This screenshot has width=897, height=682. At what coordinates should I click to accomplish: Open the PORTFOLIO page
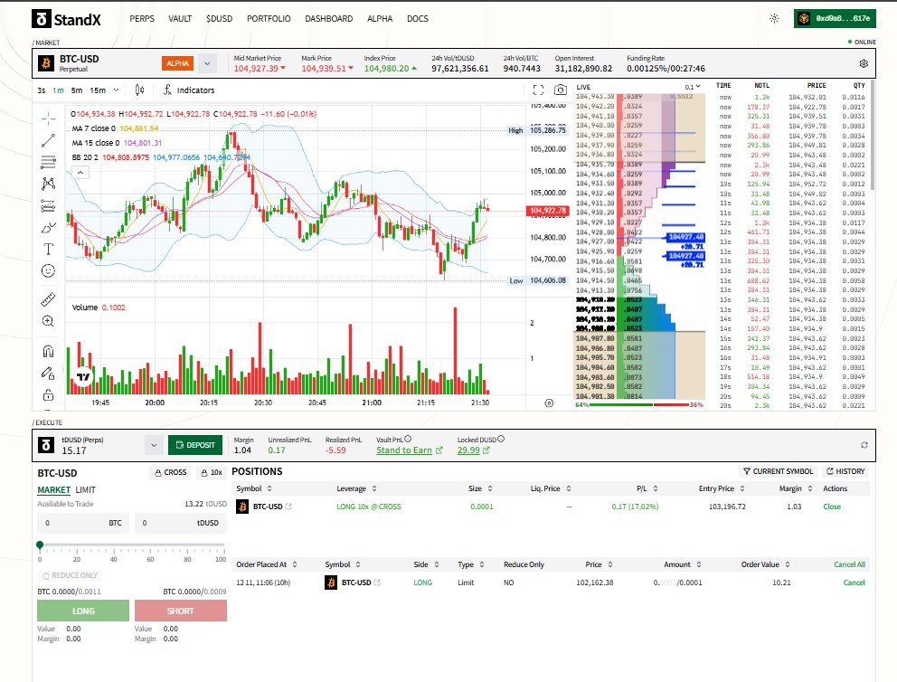click(269, 19)
